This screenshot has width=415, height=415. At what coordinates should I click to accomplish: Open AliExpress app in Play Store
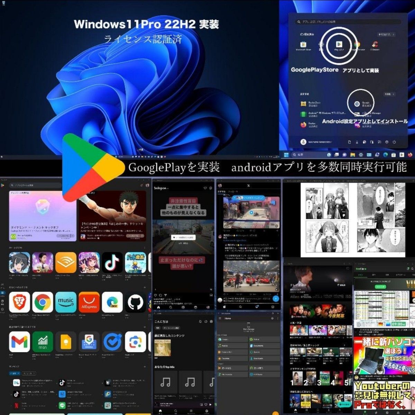tap(89, 302)
